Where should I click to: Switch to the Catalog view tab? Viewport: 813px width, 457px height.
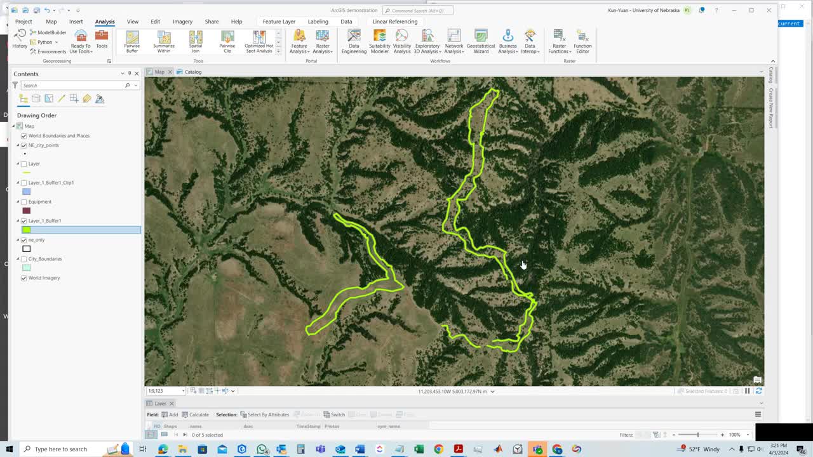tap(189, 72)
